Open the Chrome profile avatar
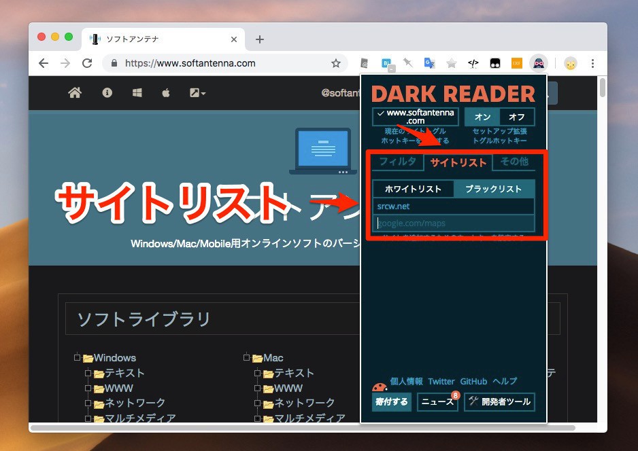638x451 pixels. (x=571, y=63)
